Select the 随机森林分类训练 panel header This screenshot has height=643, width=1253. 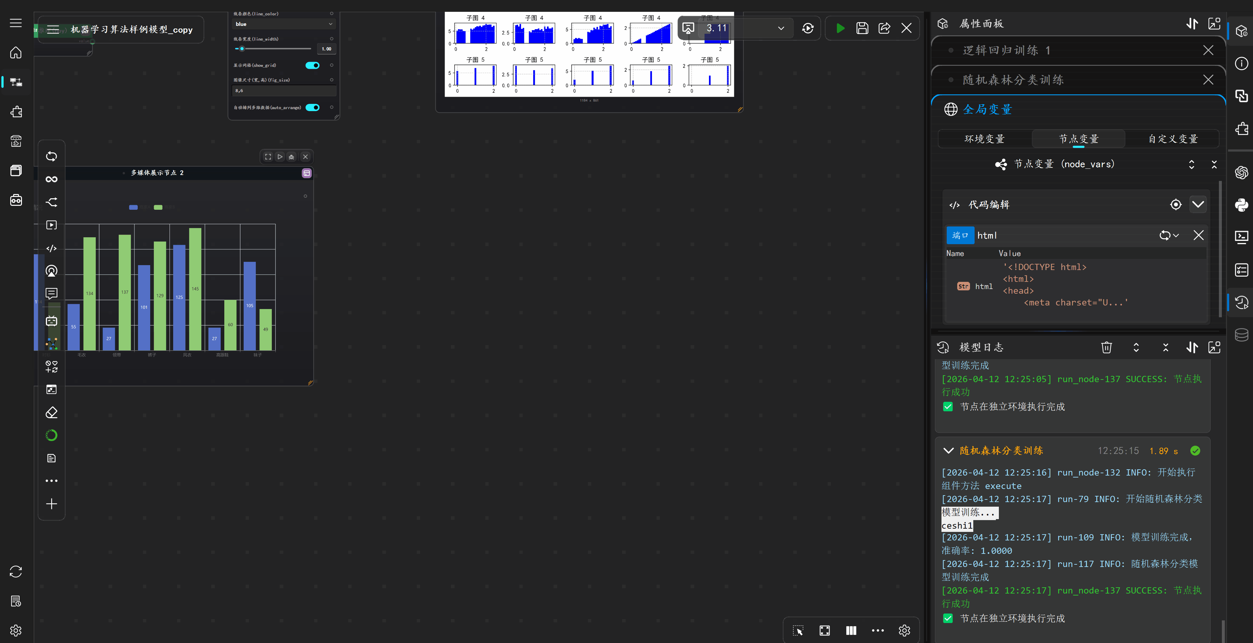[x=1078, y=80]
